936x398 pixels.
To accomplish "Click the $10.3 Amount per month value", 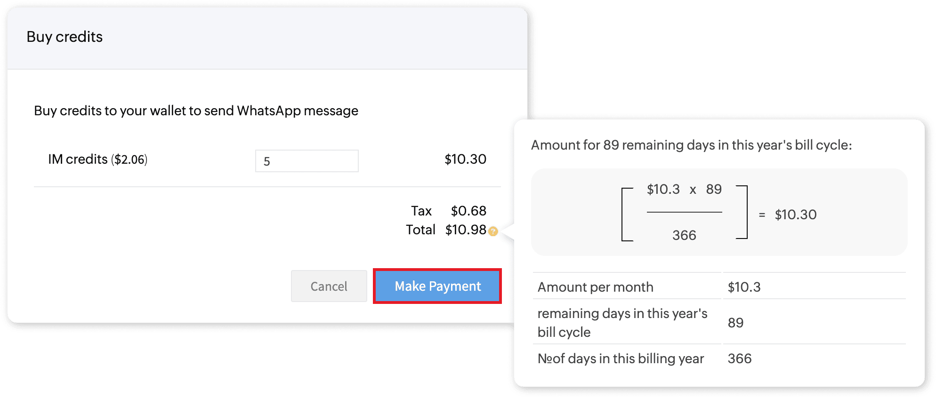I will coord(744,287).
